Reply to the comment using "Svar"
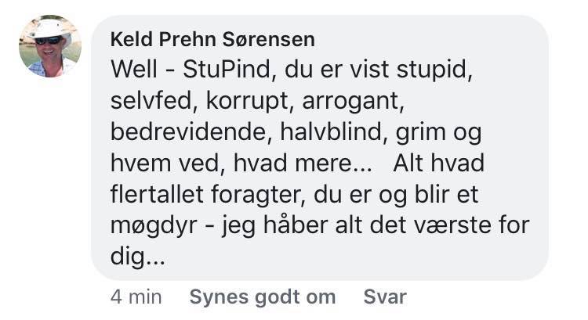Viewport: 588px width, 320px height. 385,297
